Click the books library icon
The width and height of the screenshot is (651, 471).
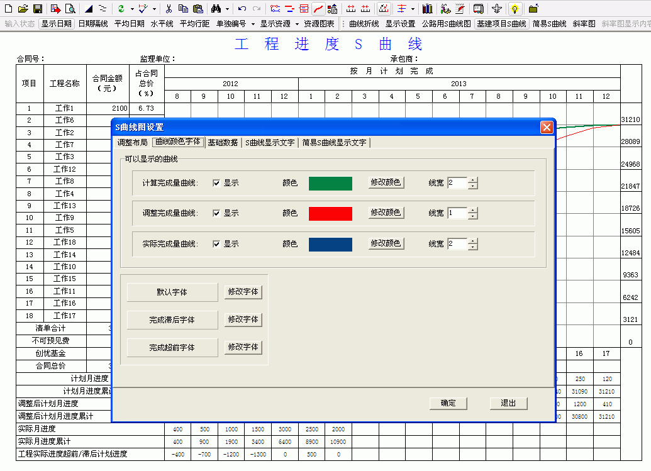point(427,8)
